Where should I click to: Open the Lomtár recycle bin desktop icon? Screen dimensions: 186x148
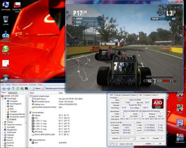pyautogui.click(x=6, y=20)
